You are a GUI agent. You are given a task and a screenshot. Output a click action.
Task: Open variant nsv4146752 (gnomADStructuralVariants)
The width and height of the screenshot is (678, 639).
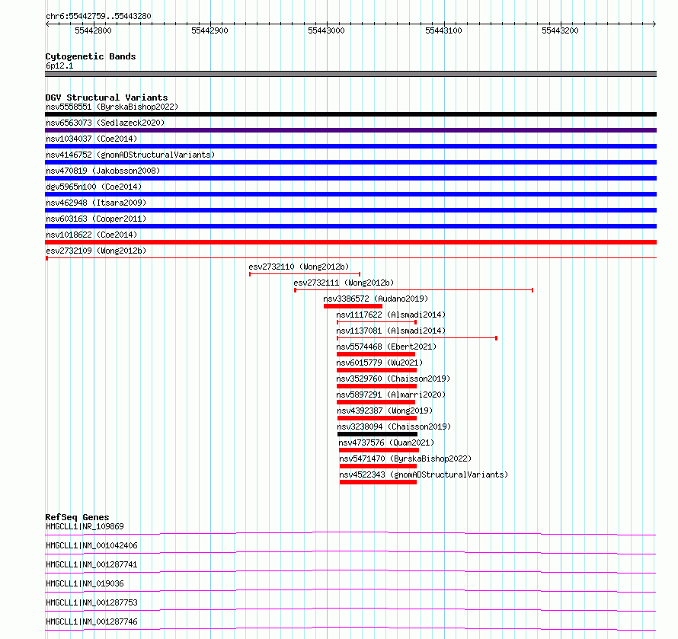pos(130,155)
